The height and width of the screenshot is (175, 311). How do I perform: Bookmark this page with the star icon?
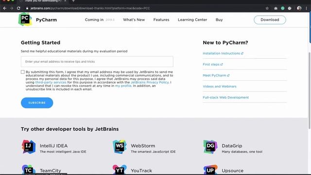[x=267, y=8]
